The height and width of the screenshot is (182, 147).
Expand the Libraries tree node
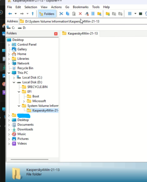[x=9, y=59]
